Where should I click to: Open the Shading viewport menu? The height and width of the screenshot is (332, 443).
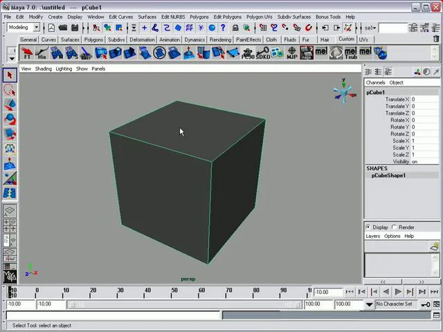43,68
